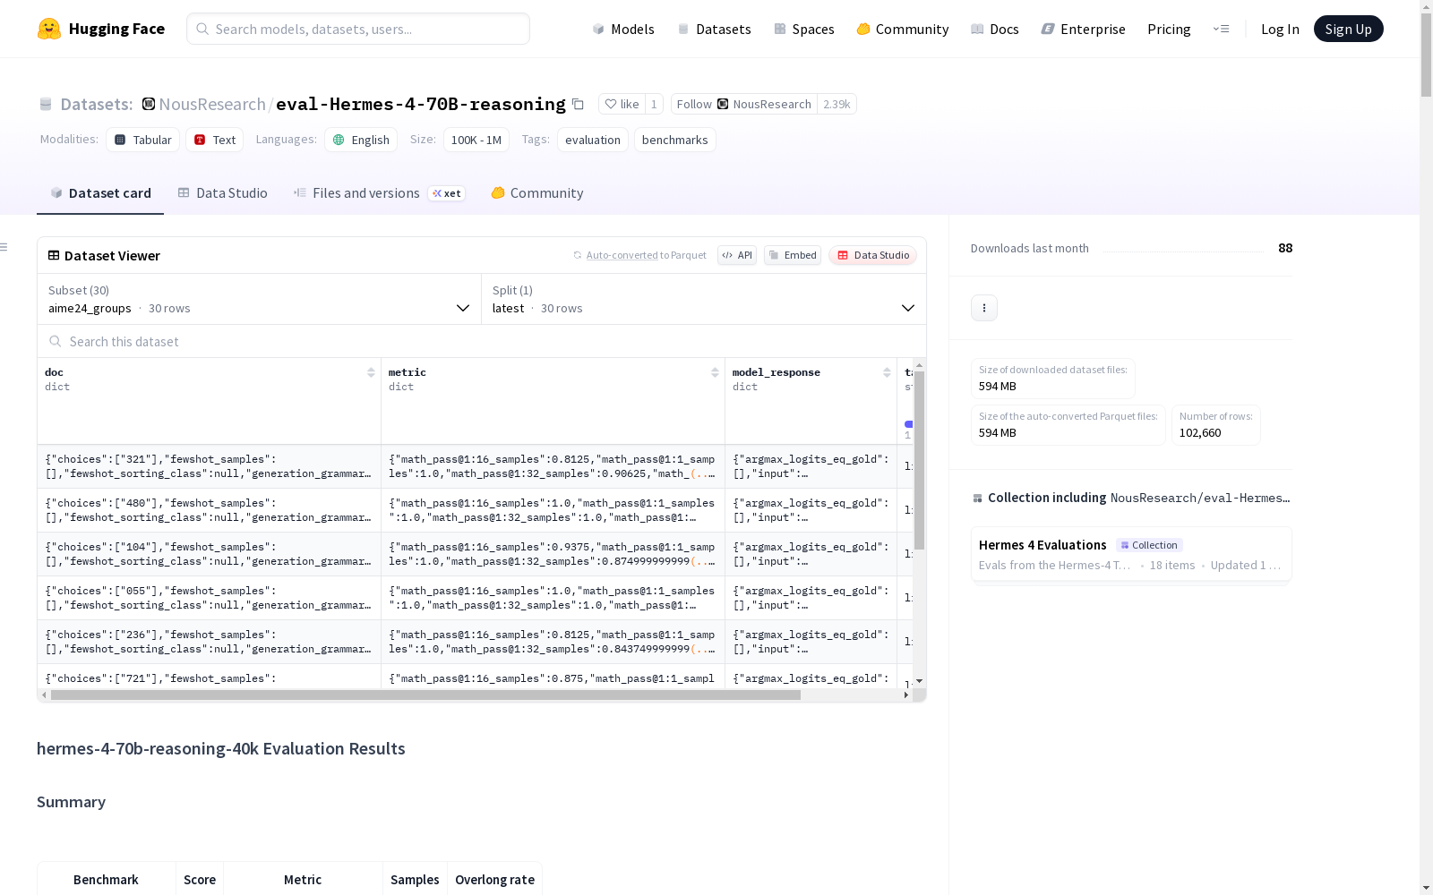Click the xet badge on Files tab
Screen dimensions: 1433x895
pyautogui.click(x=447, y=193)
